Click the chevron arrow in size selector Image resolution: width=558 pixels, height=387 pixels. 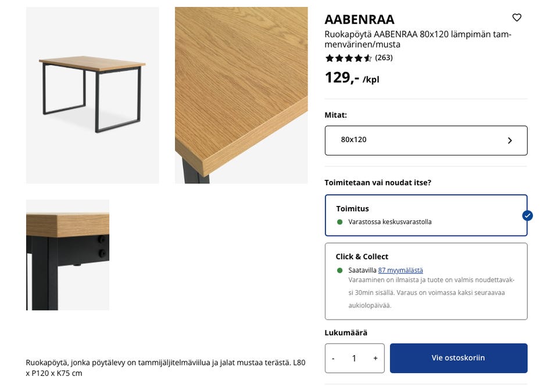coord(510,140)
